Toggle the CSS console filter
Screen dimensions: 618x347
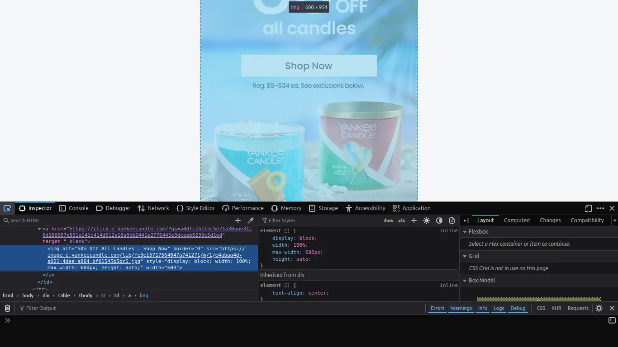point(541,308)
